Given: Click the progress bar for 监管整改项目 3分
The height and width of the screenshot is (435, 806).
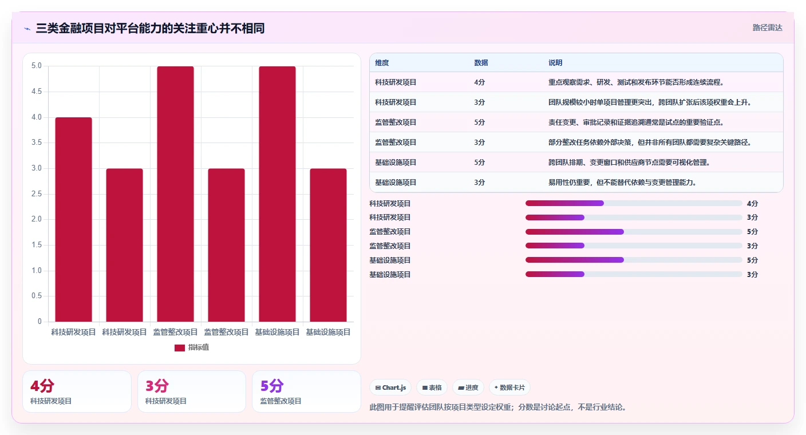Looking at the screenshot, I should click(x=634, y=246).
